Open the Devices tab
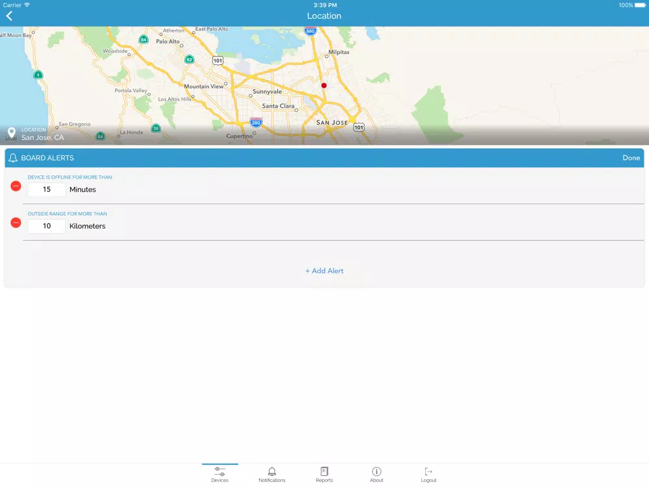This screenshot has height=487, width=649. tap(220, 474)
